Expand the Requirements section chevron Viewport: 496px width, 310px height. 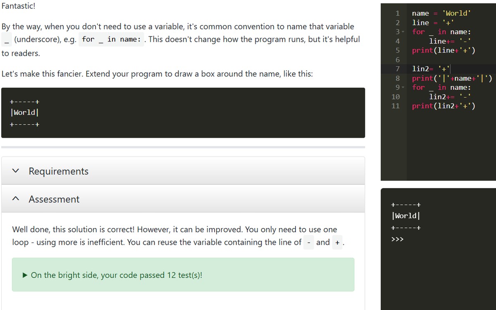coord(16,171)
